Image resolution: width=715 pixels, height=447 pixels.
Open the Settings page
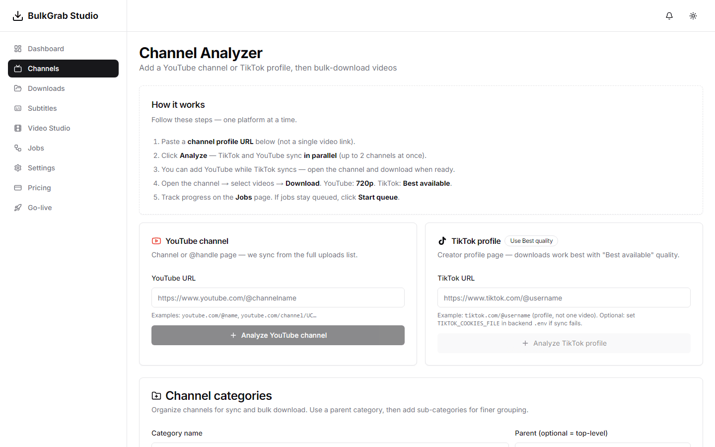[x=63, y=168]
